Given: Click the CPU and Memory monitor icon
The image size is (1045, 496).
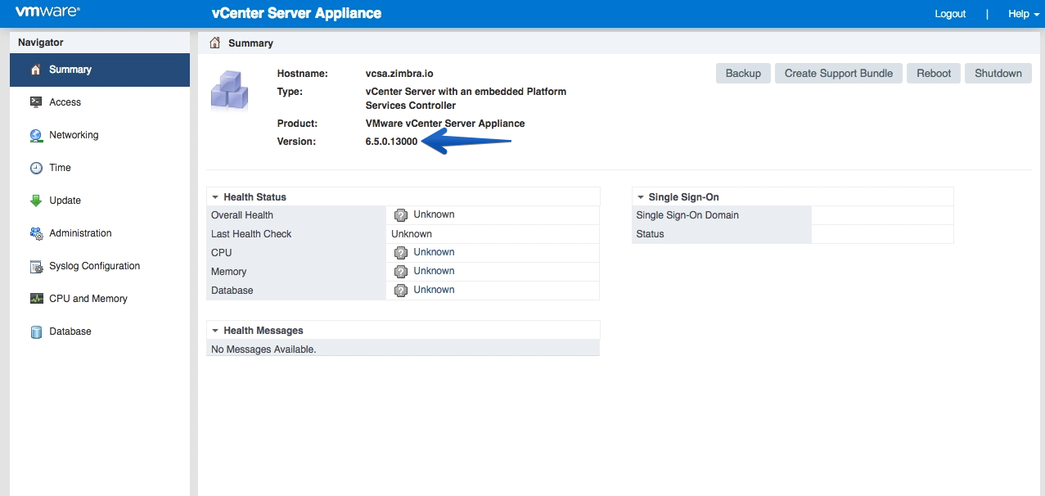Looking at the screenshot, I should click(35, 299).
